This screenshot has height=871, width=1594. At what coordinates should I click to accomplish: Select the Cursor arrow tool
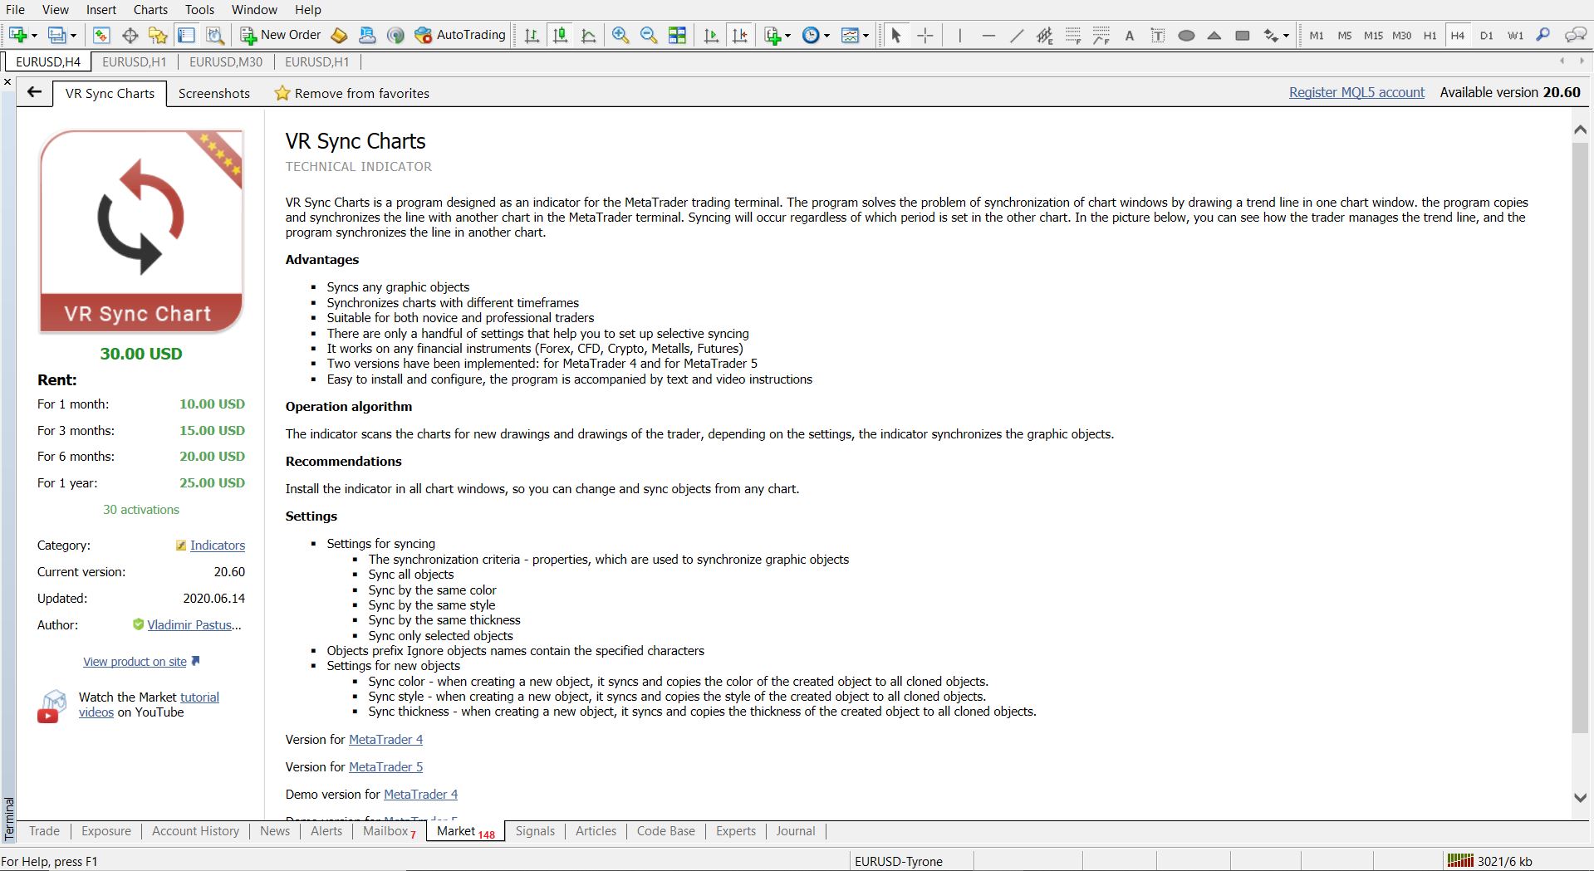pos(895,35)
